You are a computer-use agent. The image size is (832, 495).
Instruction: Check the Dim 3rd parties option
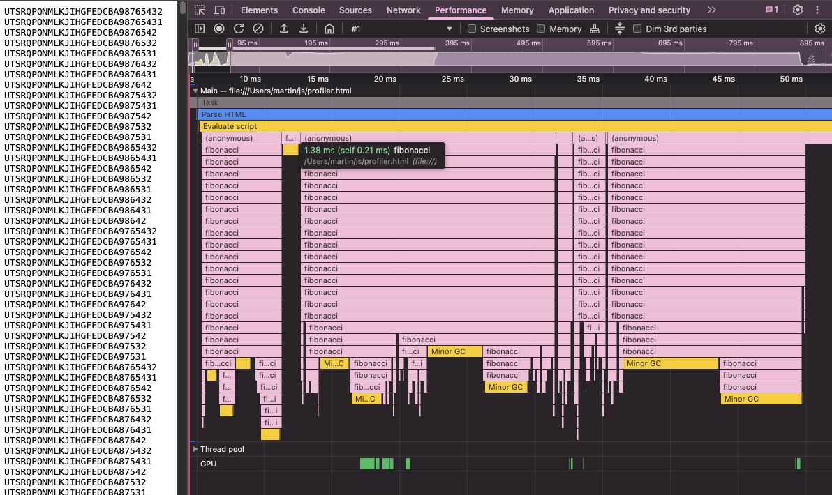pyautogui.click(x=637, y=29)
